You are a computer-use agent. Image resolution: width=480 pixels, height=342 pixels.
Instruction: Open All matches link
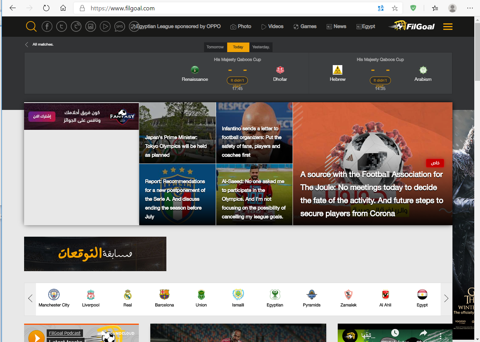coord(39,44)
